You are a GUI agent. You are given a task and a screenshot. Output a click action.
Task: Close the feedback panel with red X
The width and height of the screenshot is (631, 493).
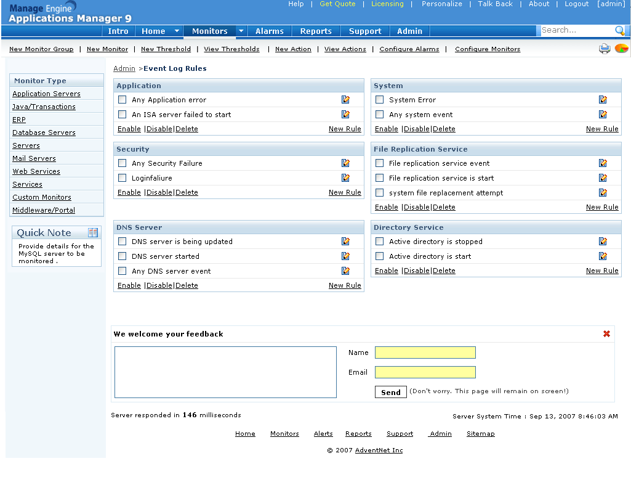(x=606, y=334)
